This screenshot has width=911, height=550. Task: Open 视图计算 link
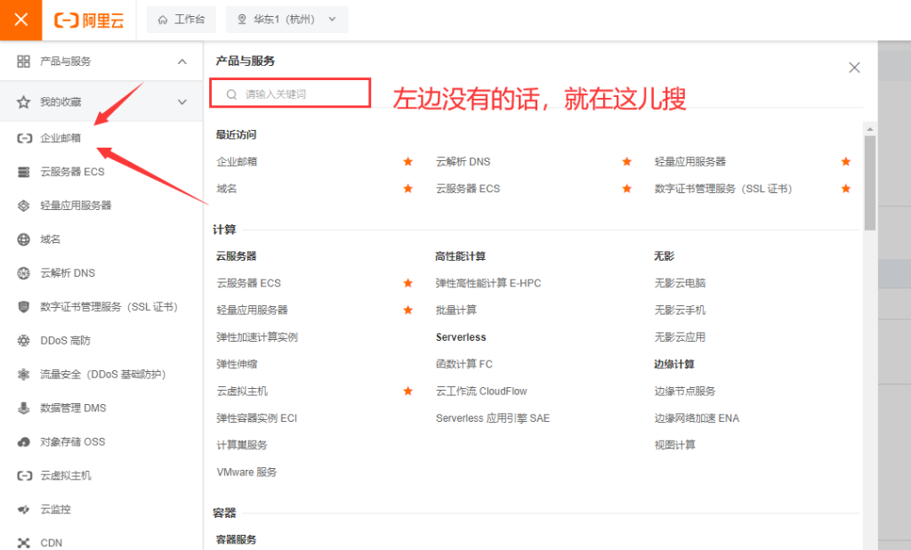coord(675,445)
